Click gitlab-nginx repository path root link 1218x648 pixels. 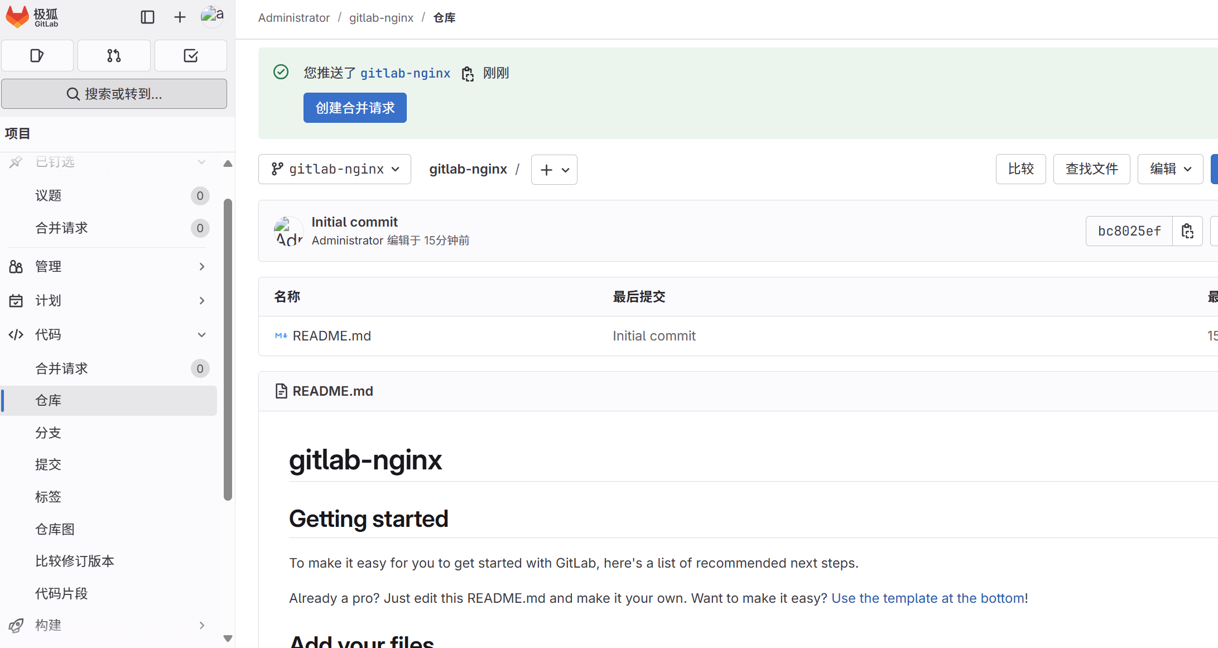[x=468, y=169]
